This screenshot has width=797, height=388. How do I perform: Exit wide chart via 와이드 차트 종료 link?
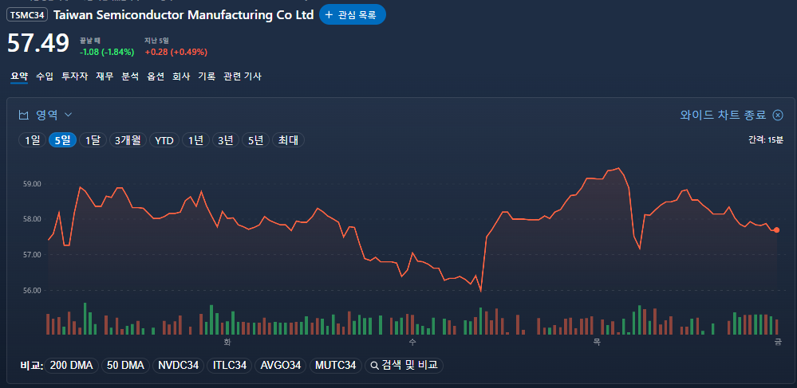pos(723,115)
